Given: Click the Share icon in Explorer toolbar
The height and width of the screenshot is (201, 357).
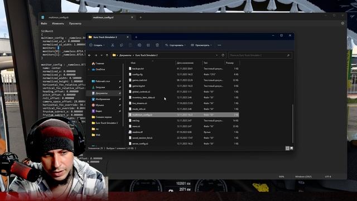Looking at the screenshot, I should click(148, 45).
